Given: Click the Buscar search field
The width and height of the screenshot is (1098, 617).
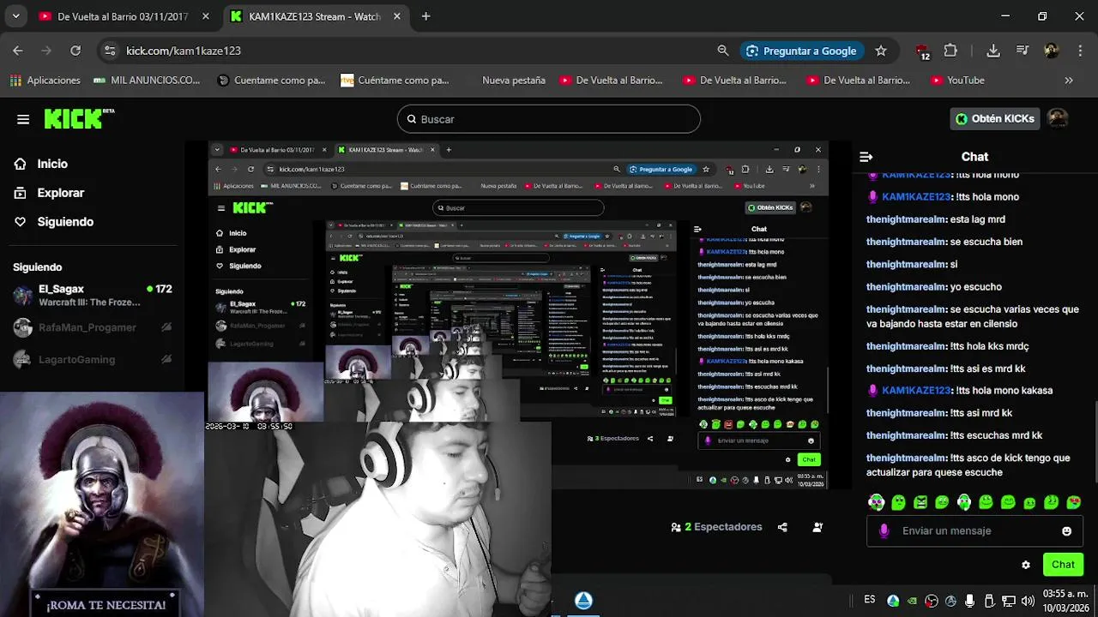Looking at the screenshot, I should [x=549, y=119].
